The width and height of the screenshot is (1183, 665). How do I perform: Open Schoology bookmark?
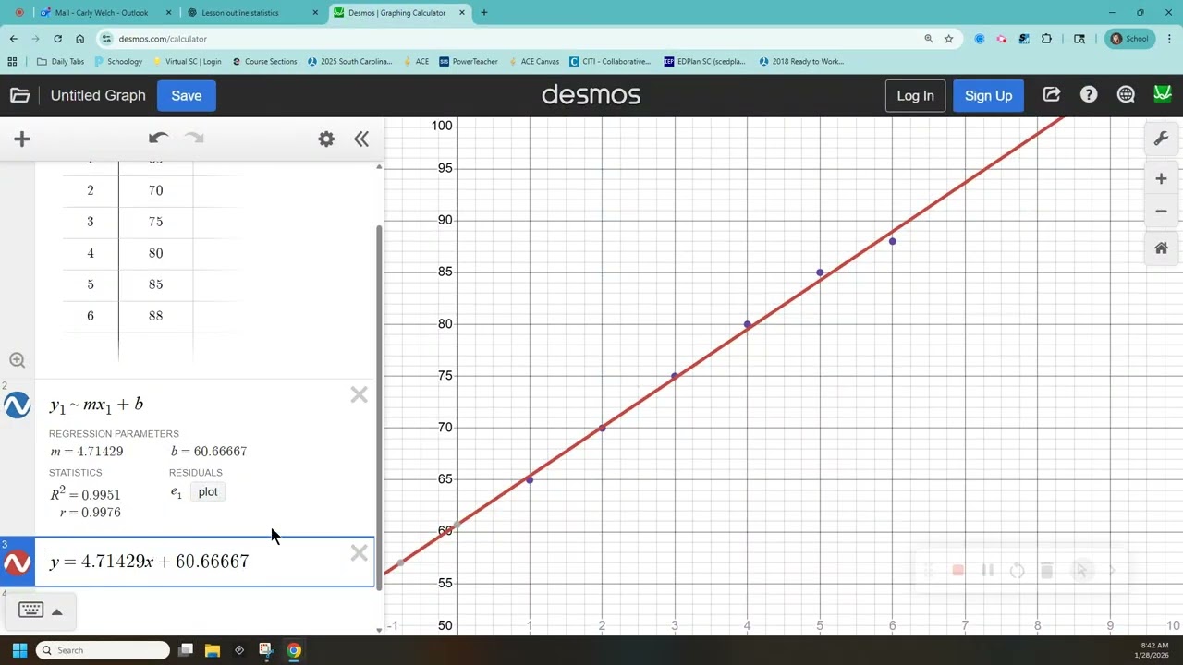coord(118,62)
